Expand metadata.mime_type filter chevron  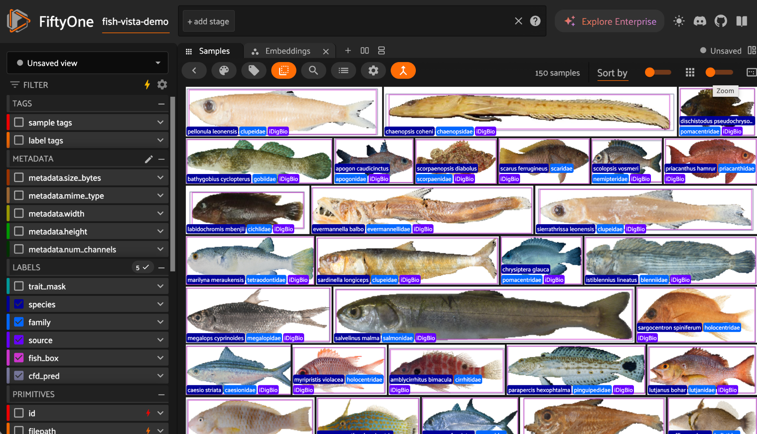[x=160, y=195]
